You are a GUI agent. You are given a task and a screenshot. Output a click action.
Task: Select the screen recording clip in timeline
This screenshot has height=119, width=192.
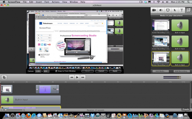[x=7, y=89]
